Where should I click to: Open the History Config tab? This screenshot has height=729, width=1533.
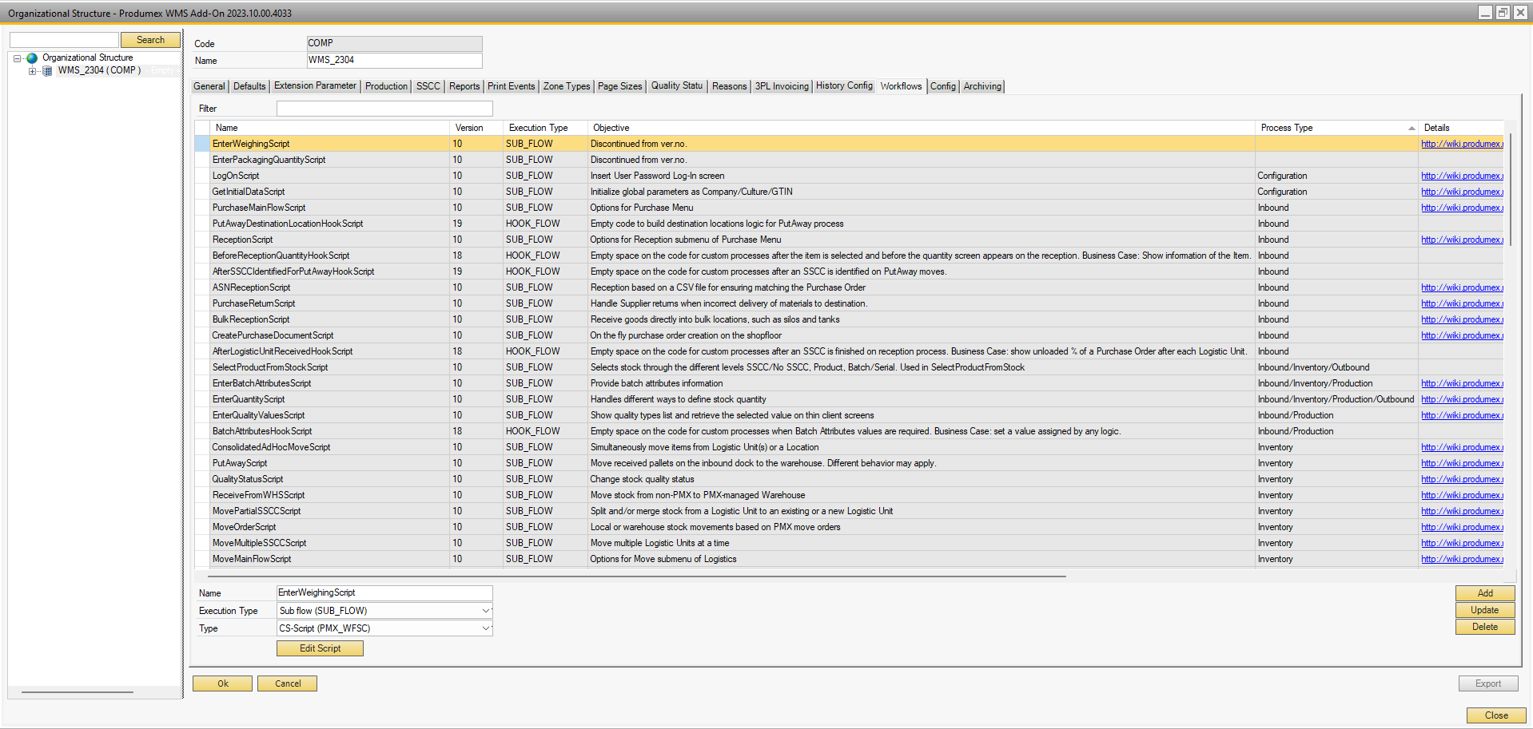(x=843, y=86)
